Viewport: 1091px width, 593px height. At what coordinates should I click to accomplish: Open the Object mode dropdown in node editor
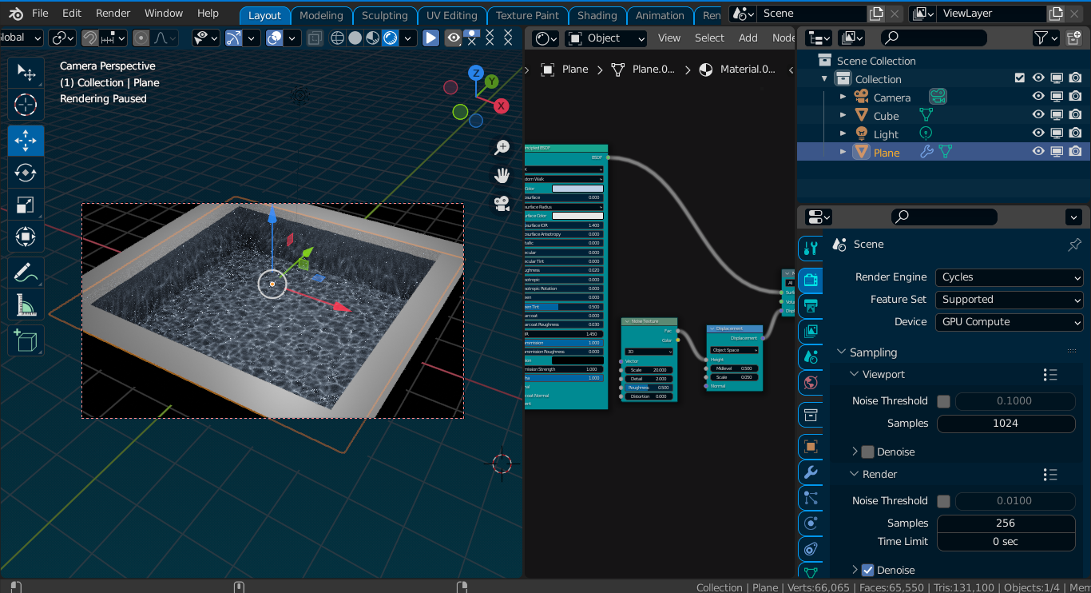coord(606,38)
